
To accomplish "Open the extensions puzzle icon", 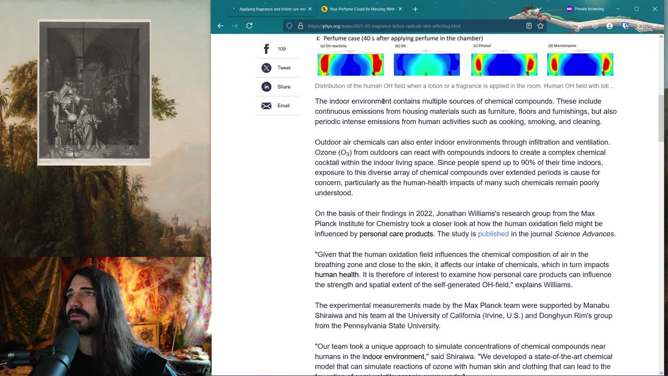I will coord(640,26).
